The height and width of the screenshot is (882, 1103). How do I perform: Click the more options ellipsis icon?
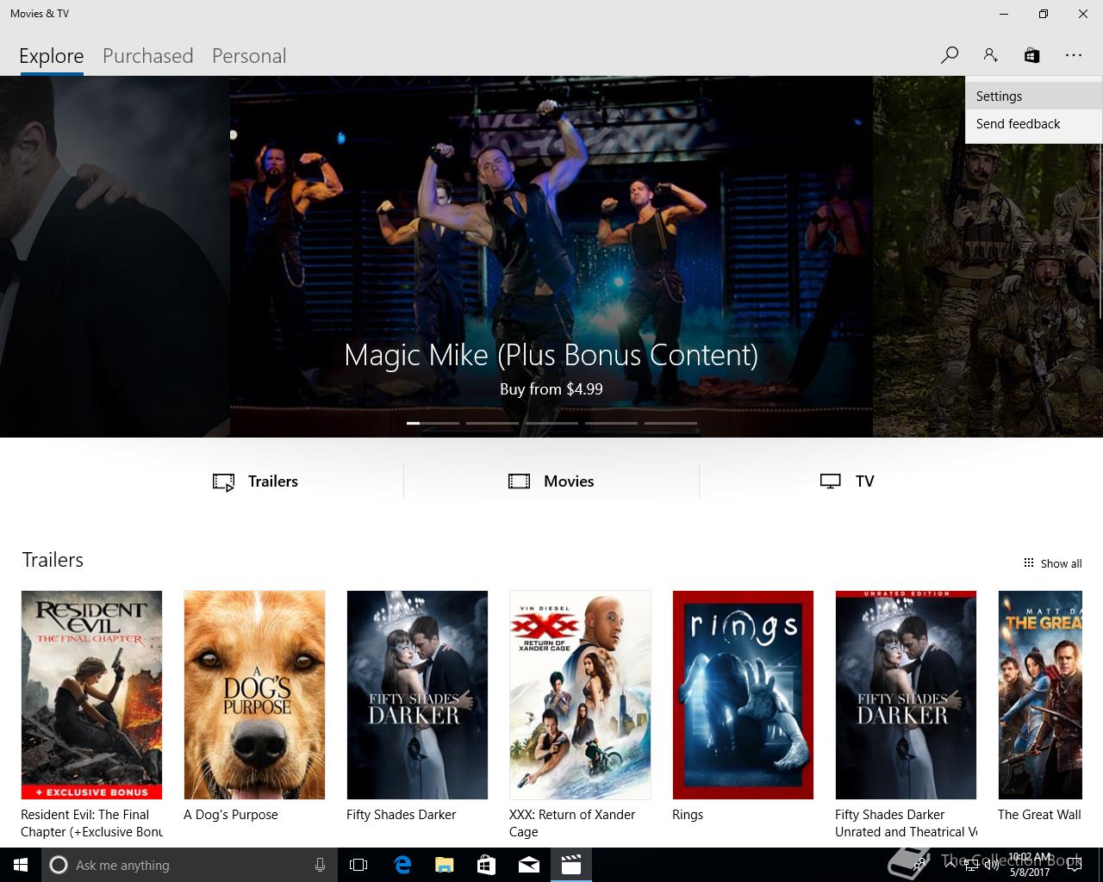tap(1073, 55)
